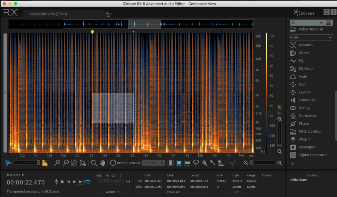Image resolution: width=337 pixels, height=197 pixels.
Task: Select the Zoom magnifier tool
Action: (x=94, y=163)
